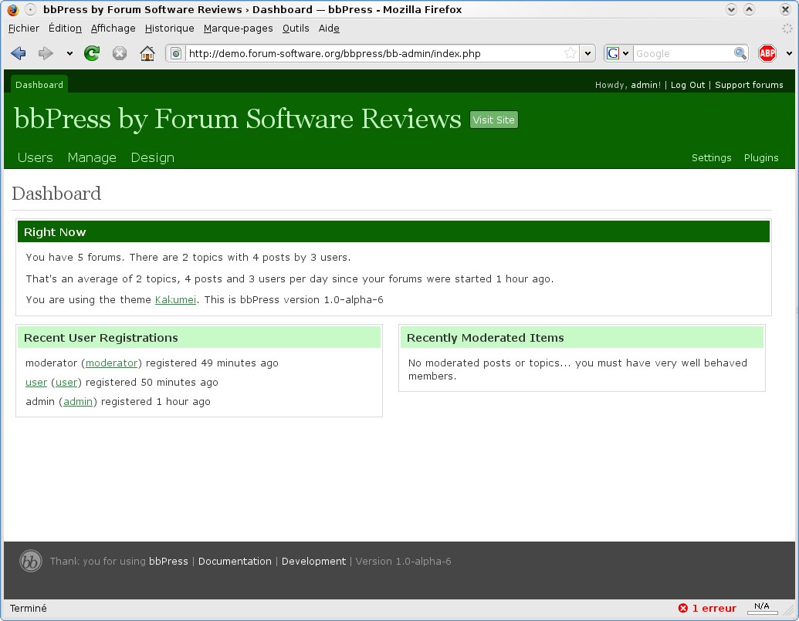Open the Fichier menu
Viewport: 799px width, 621px height.
[x=23, y=29]
